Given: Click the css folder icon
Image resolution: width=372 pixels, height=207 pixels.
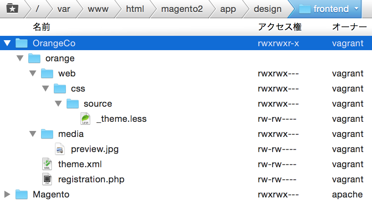Looking at the screenshot, I should 60,88.
